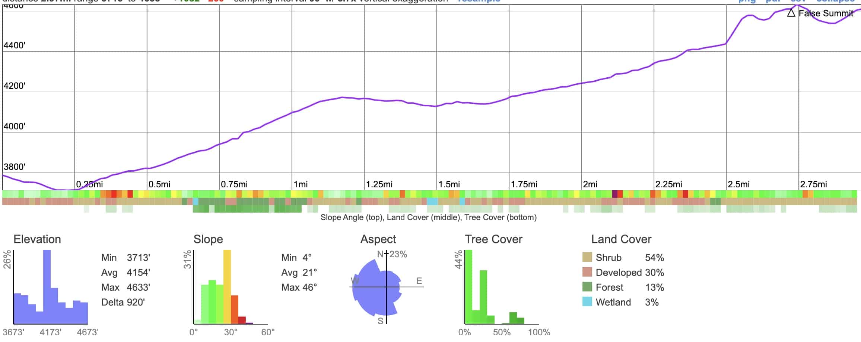This screenshot has height=342, width=861.
Task: Click the resample link
Action: click(479, 1)
